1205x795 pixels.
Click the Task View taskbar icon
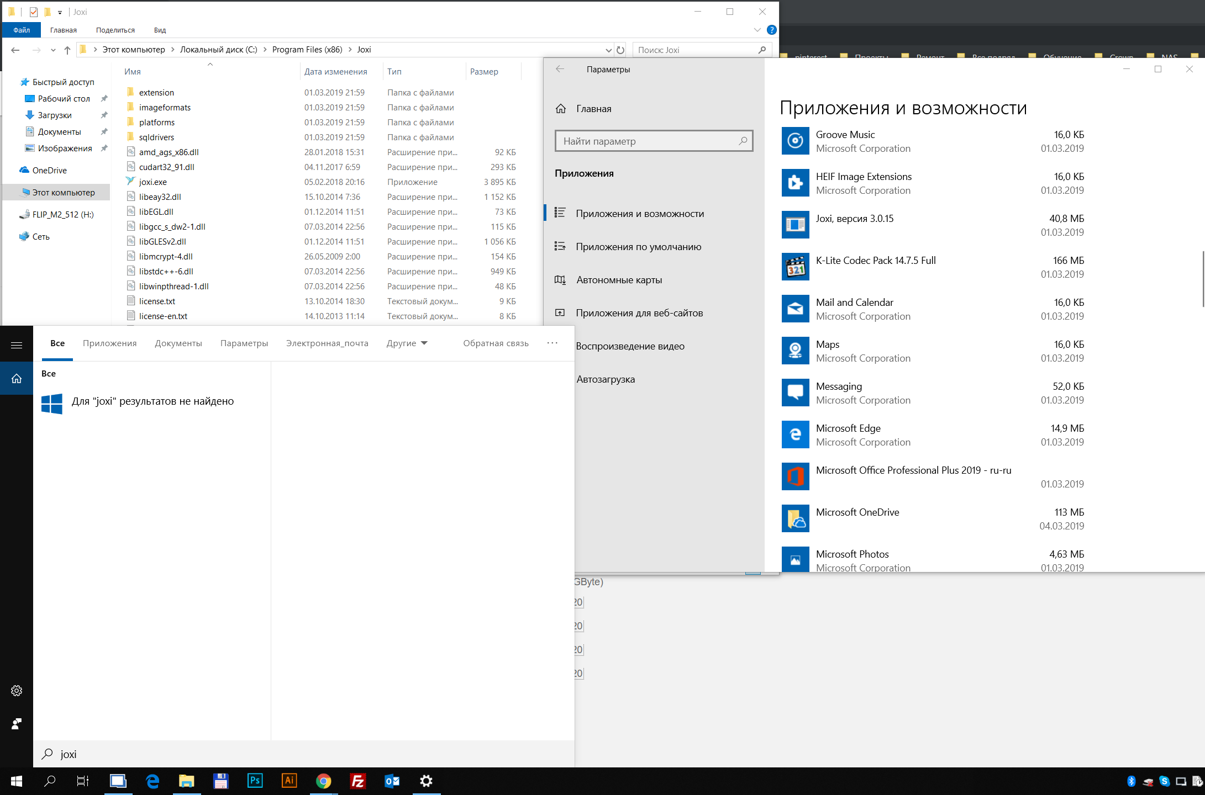(x=83, y=781)
